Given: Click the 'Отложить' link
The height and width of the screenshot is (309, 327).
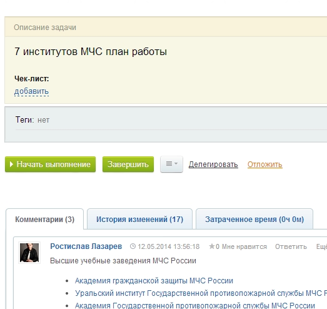Looking at the screenshot, I should click(x=265, y=165).
